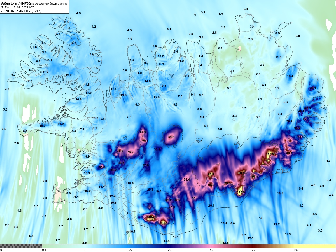Viewport: 336px width, 252px height.
Task: Click the 2.4 value at the top
Action: point(246,9)
